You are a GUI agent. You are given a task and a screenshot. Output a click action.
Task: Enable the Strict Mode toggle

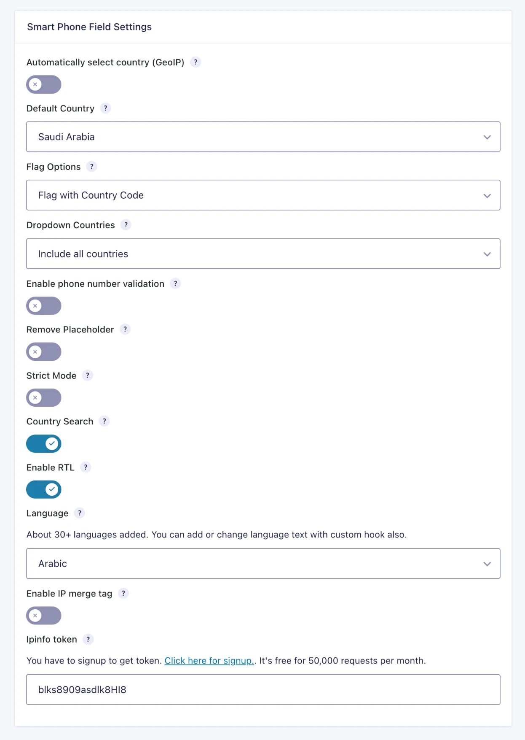(x=44, y=397)
